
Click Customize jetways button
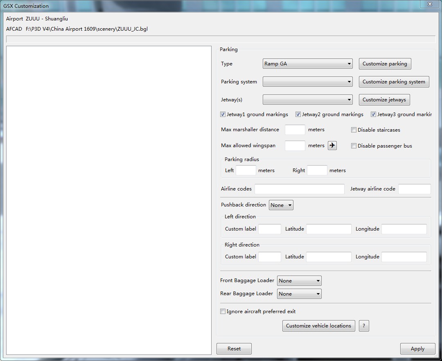coord(384,100)
